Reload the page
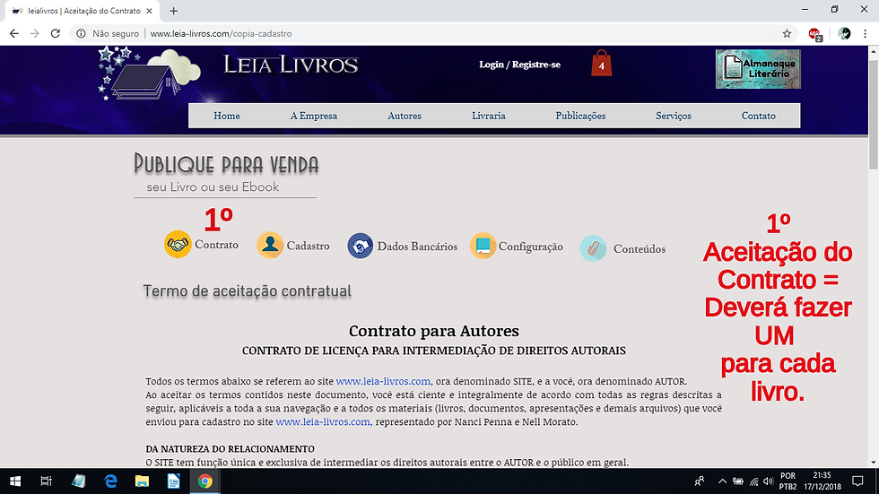 [x=55, y=33]
